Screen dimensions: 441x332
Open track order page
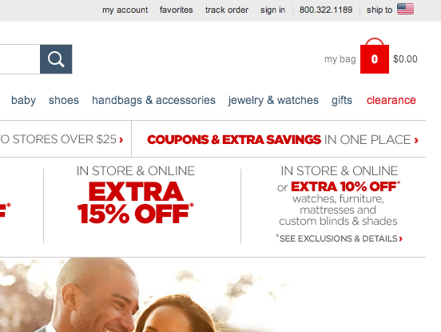[x=227, y=10]
